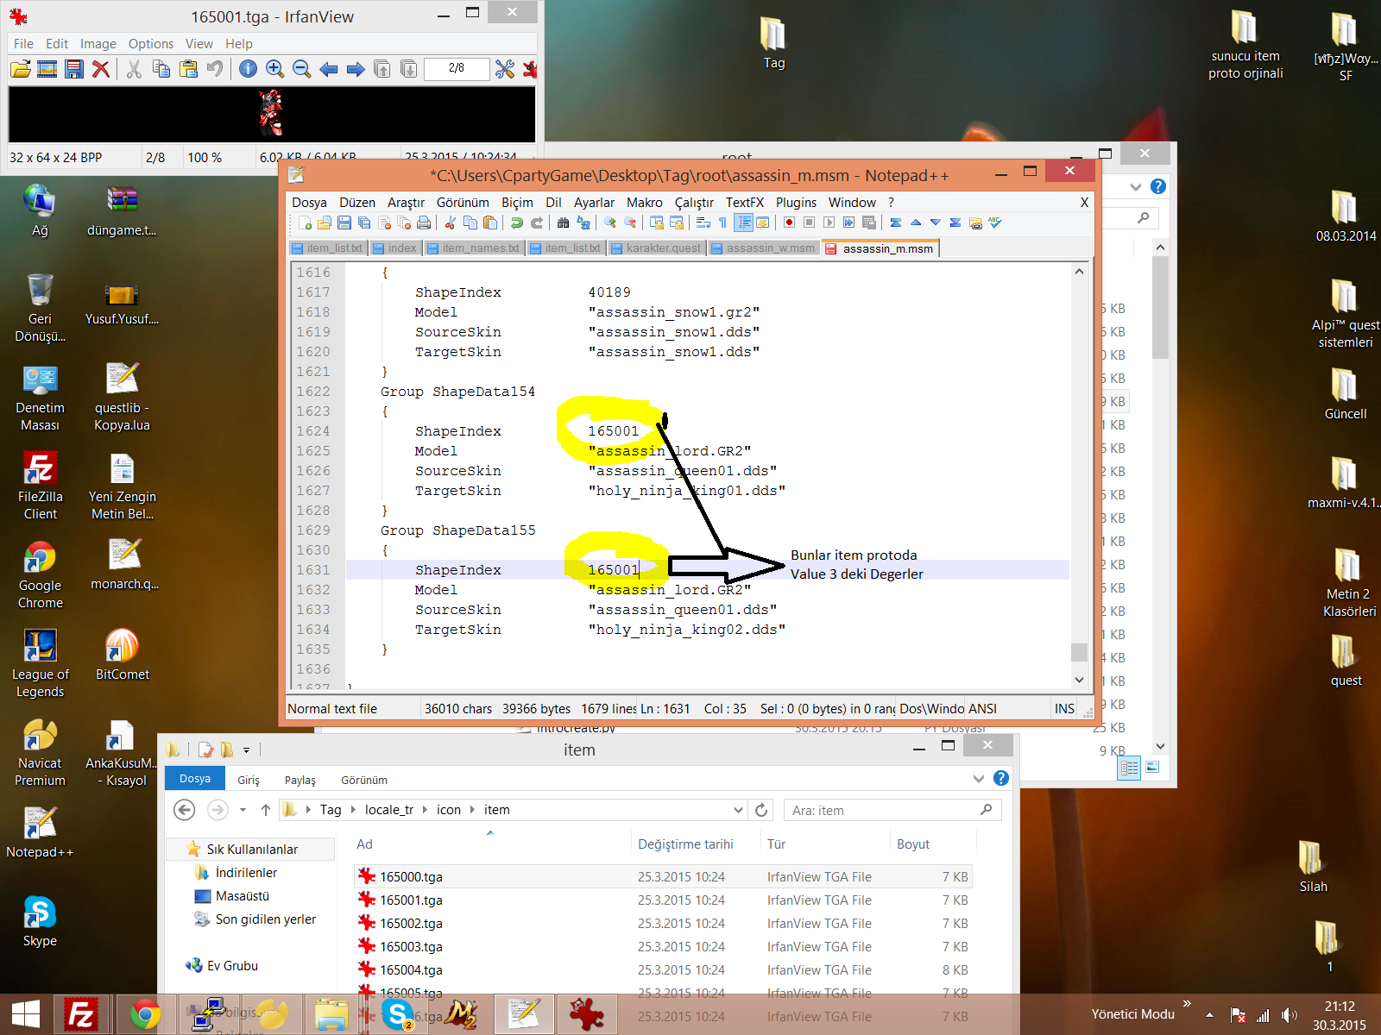
Task: Click the blue Dosya button in Explorer
Action: coord(195,779)
